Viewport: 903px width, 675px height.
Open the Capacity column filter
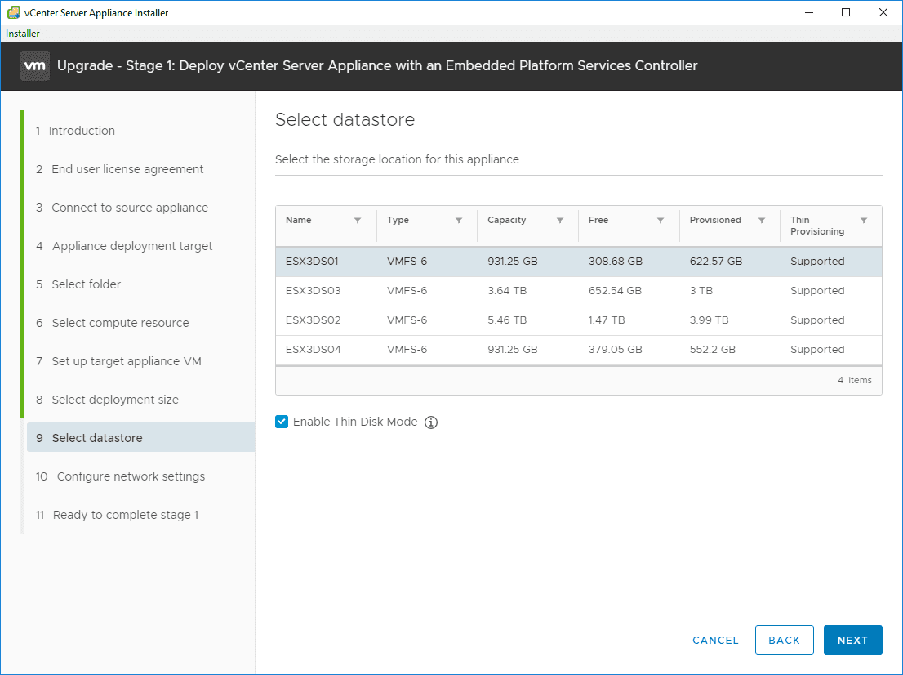pos(560,221)
